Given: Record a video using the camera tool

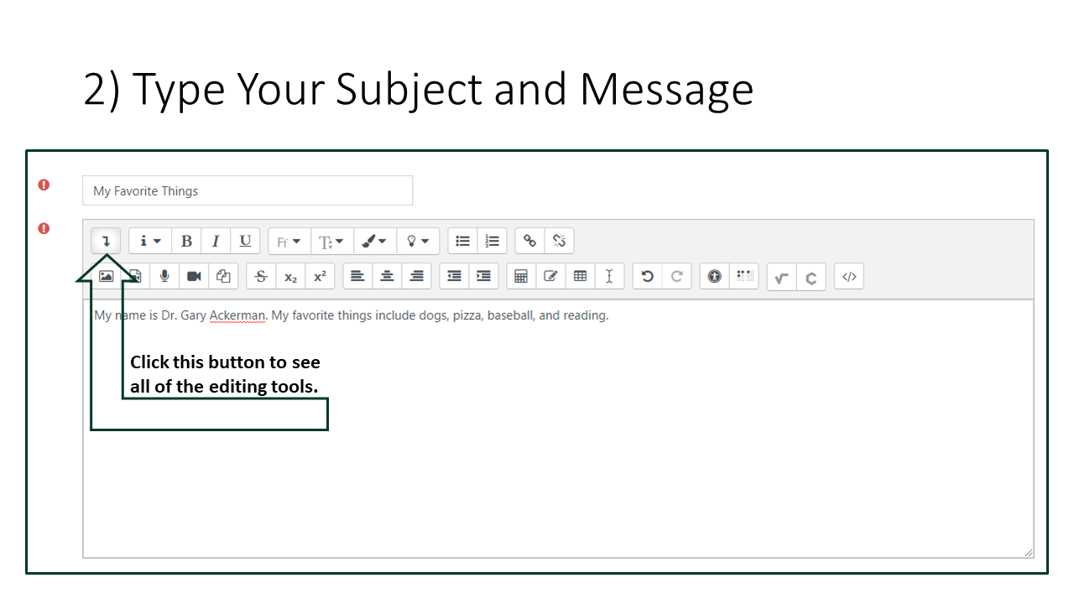Looking at the screenshot, I should (194, 276).
